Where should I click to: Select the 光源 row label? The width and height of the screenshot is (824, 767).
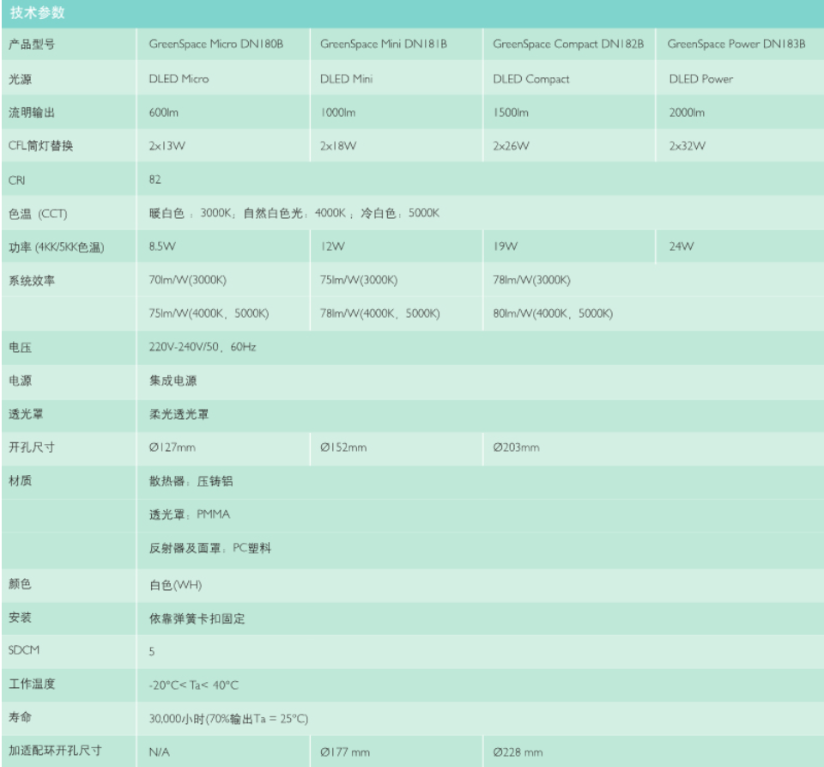point(20,79)
